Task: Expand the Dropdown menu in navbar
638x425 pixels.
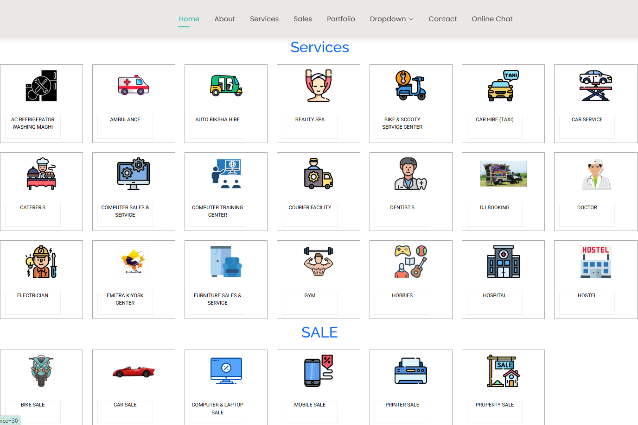Action: pos(391,19)
